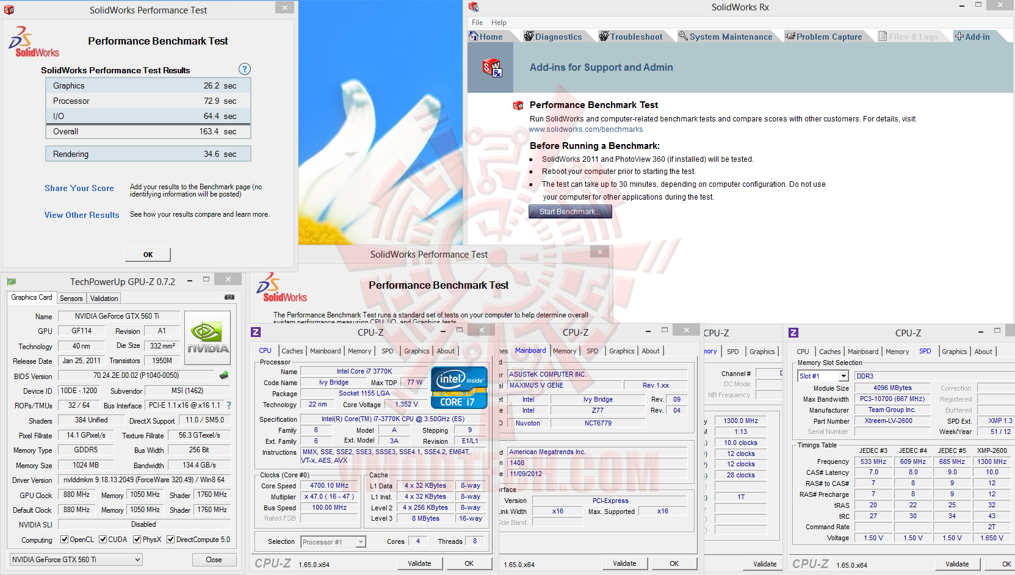This screenshot has height=575, width=1015.
Task: Click the SolidWorks logo in the lower Performance Test dialog
Action: click(x=281, y=287)
